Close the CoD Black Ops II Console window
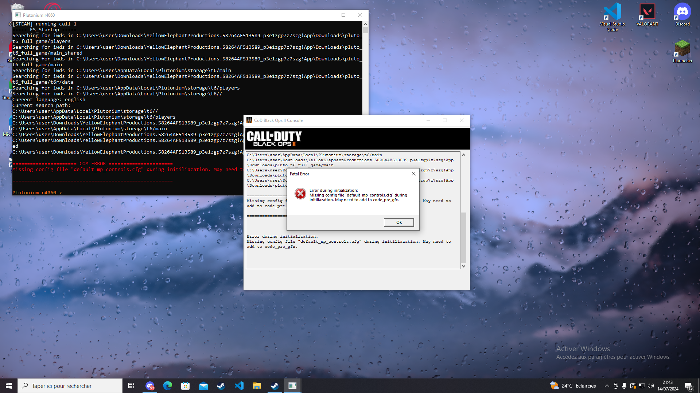700x393 pixels. click(x=462, y=120)
